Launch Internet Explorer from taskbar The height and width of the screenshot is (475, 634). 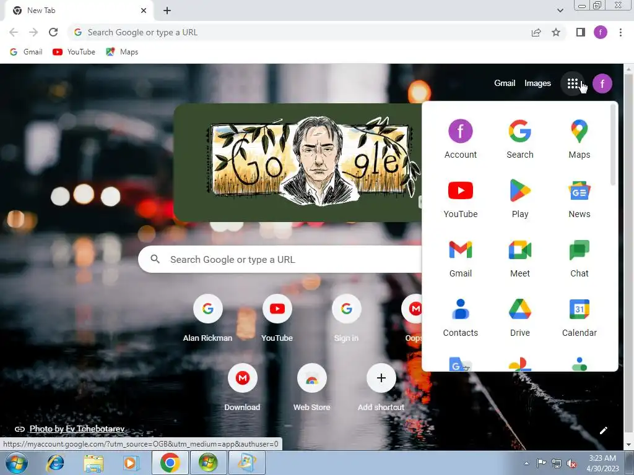(x=55, y=463)
